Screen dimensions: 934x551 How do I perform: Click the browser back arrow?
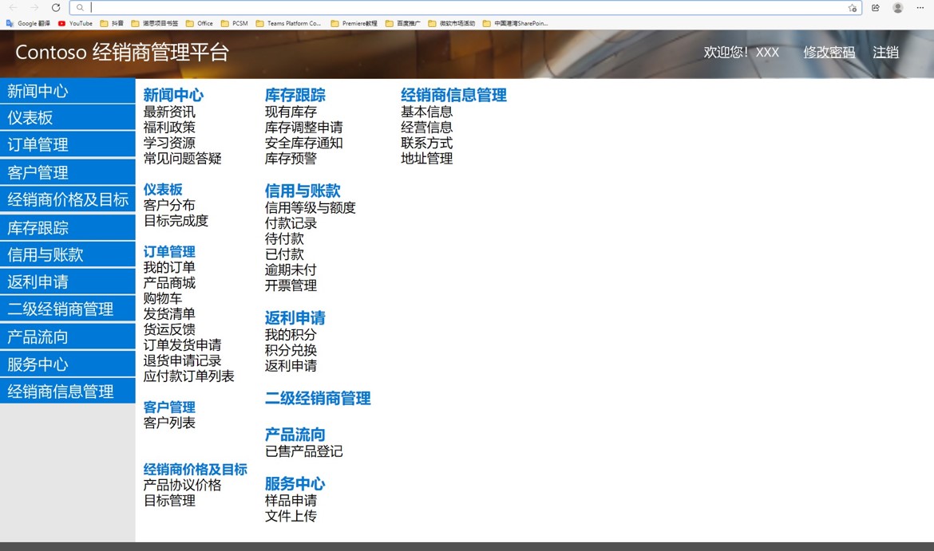(13, 8)
